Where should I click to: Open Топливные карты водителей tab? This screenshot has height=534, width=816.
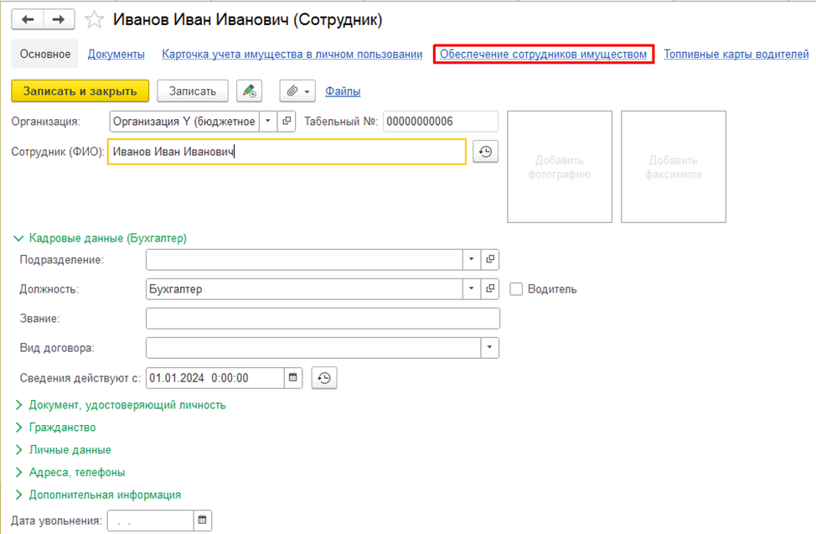pos(736,54)
